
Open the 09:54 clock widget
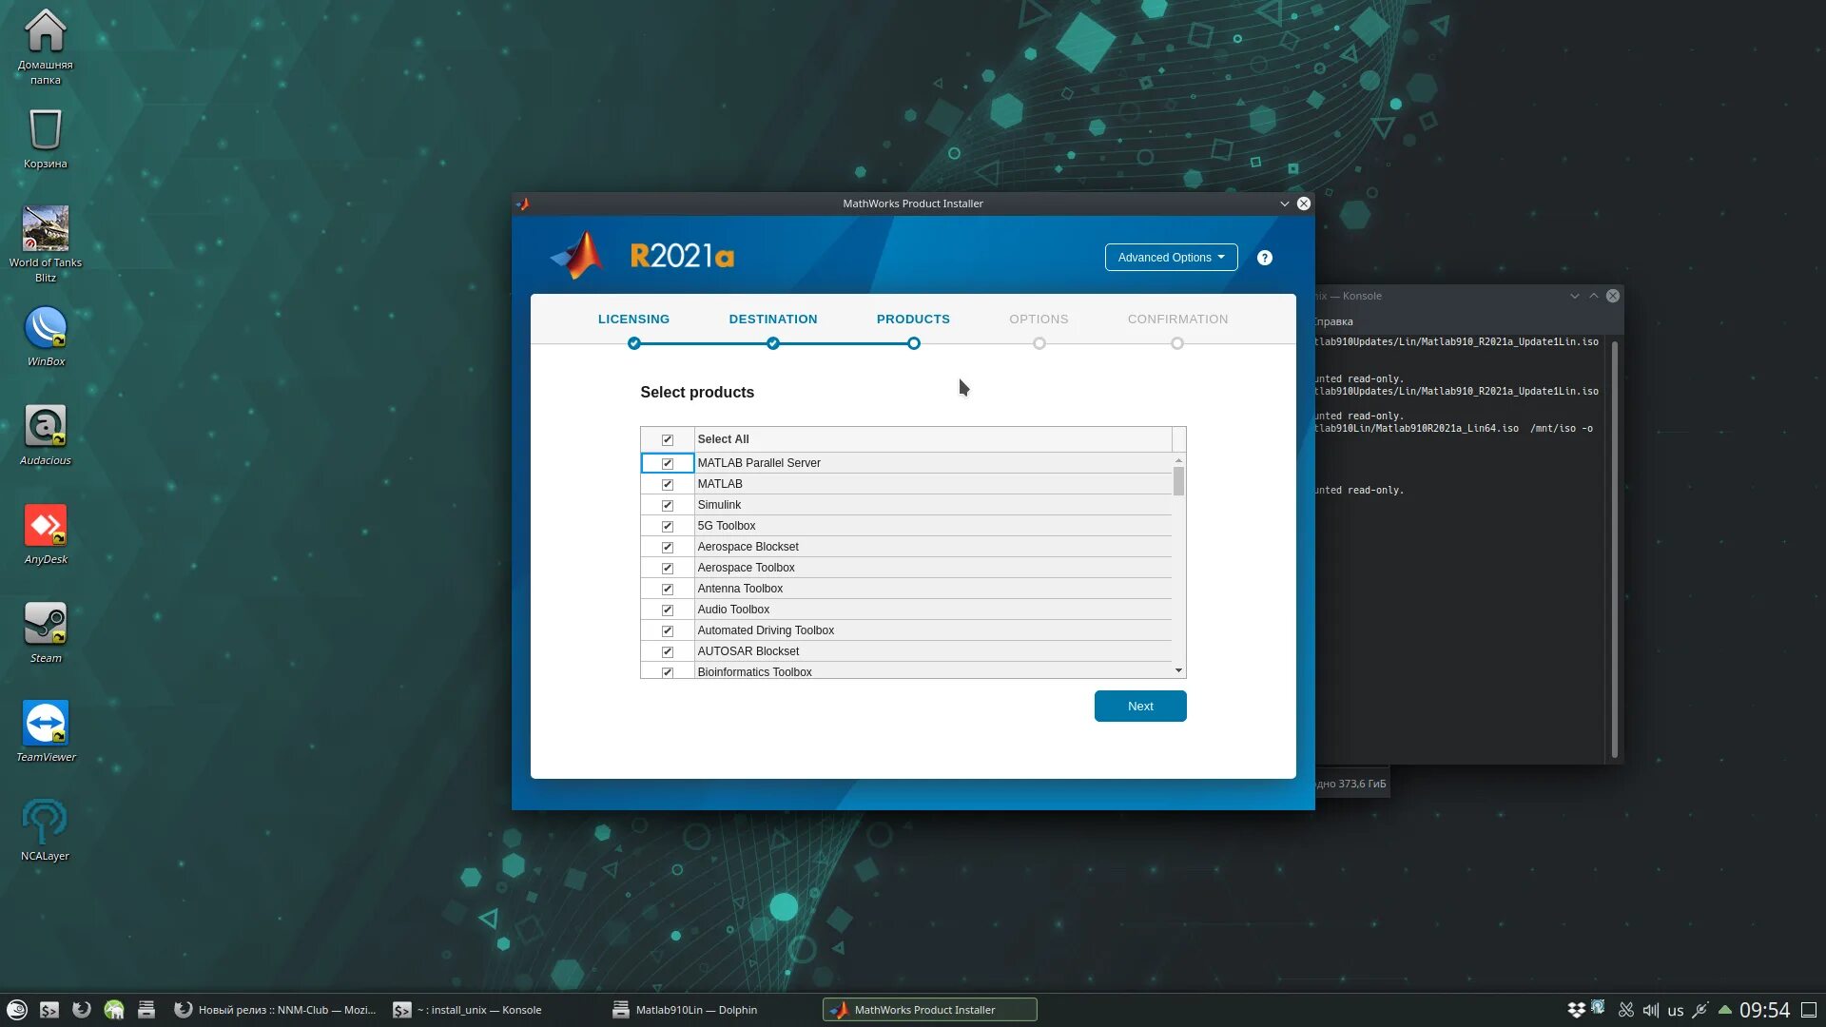point(1764,1010)
